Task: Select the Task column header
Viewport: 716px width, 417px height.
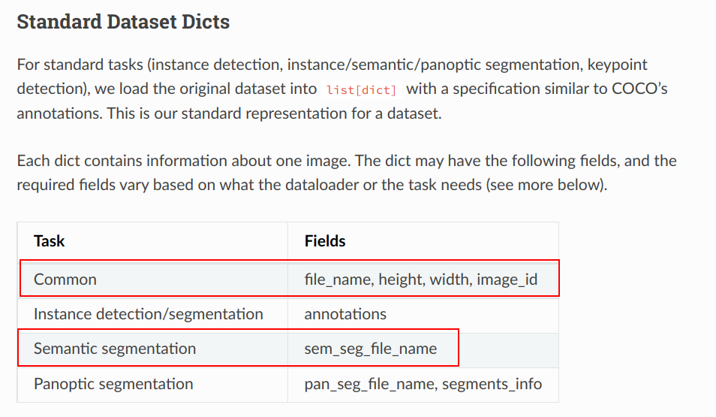Action: [50, 241]
